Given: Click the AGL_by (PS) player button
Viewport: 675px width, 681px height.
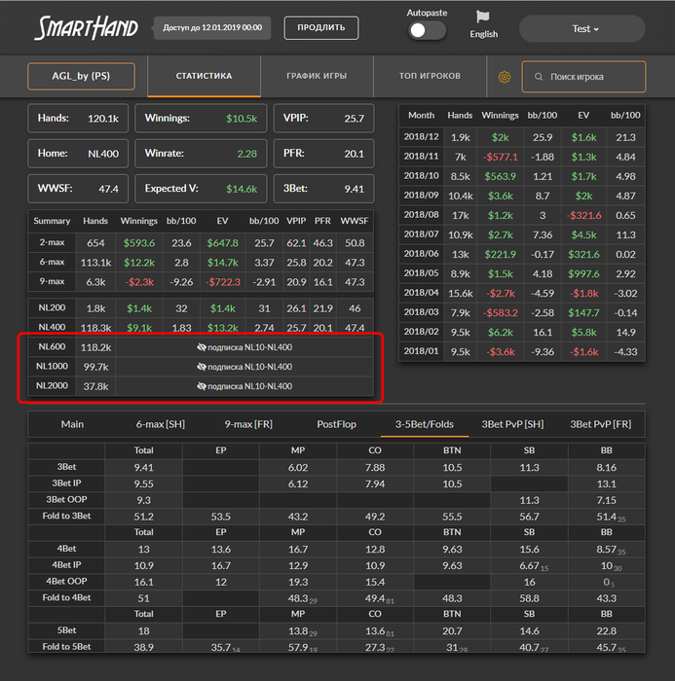Looking at the screenshot, I should [81, 76].
